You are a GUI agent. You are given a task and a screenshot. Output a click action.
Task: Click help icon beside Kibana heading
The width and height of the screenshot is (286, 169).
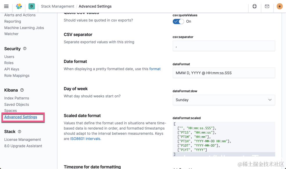22,90
